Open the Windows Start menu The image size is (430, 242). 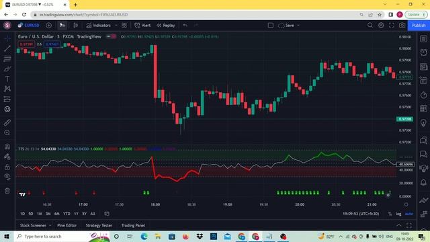[6, 236]
